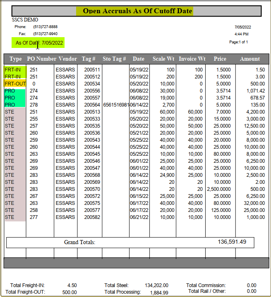Click the Vendor column header
271x297 pixels.
68,59
